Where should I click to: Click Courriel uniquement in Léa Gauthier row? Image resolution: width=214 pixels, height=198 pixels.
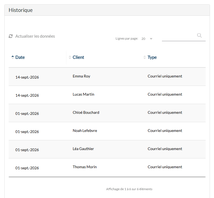click(165, 149)
